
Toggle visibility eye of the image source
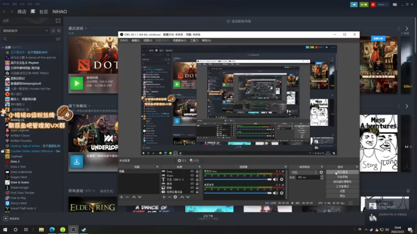(192, 188)
